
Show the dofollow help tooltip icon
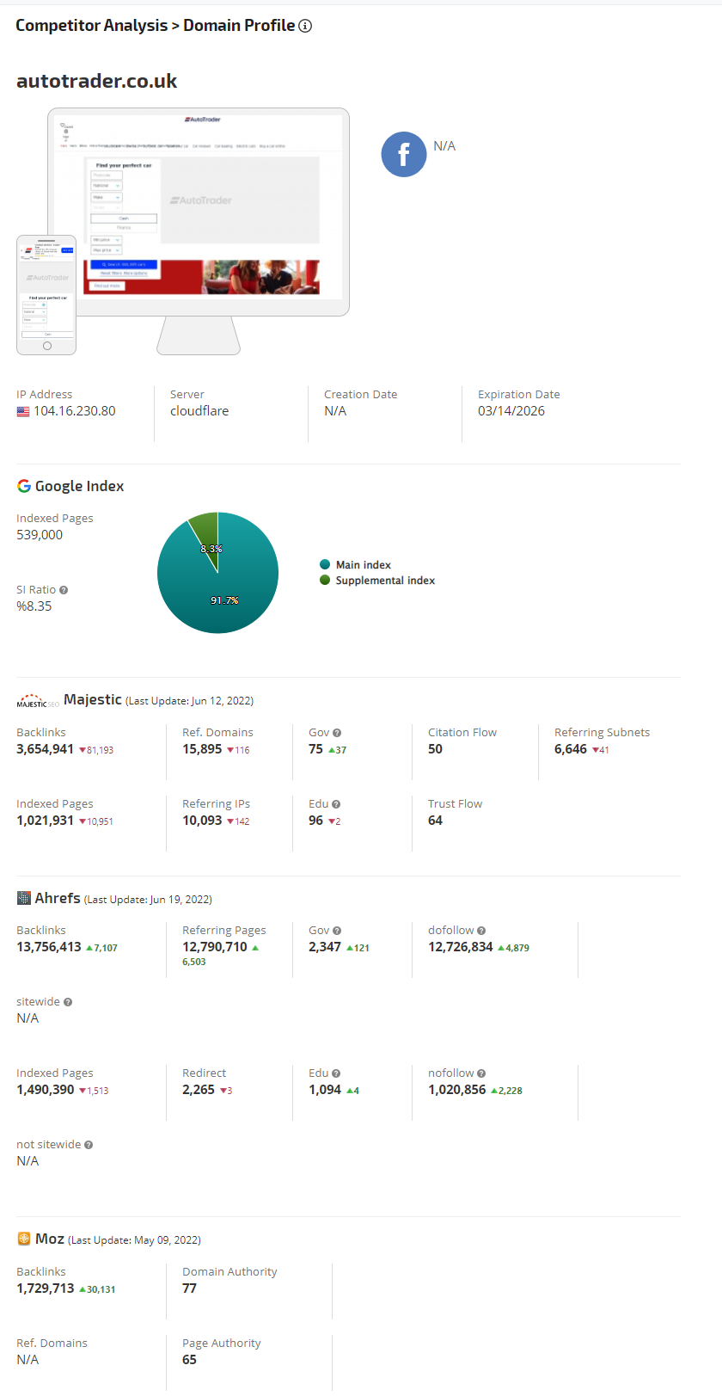(481, 931)
